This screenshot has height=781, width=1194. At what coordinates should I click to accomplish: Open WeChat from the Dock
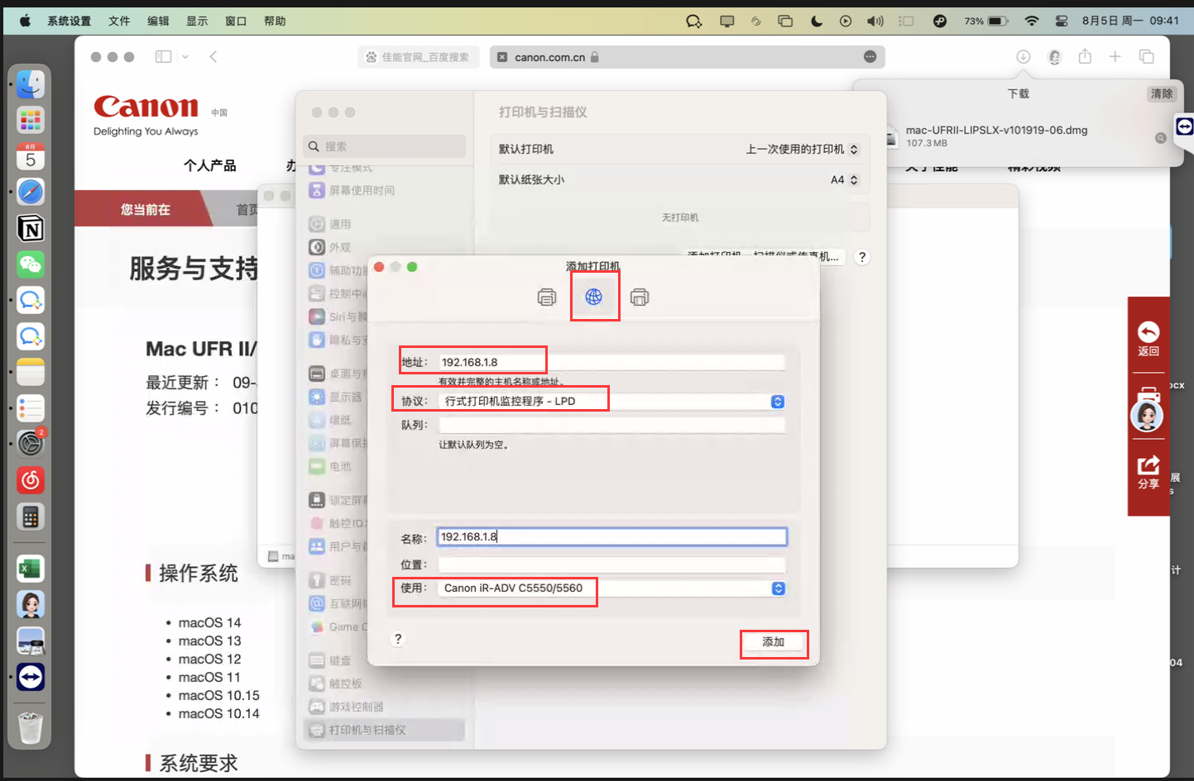31,264
